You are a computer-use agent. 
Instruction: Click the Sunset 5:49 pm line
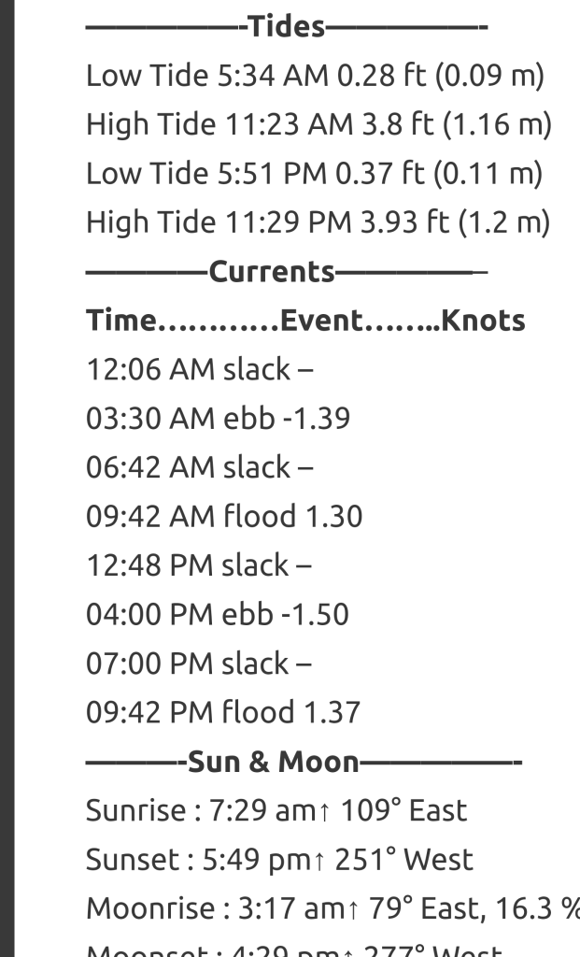tap(279, 860)
